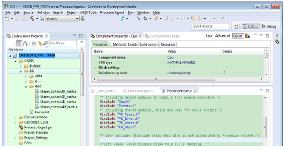Screen dimensions: 285x149
Task: Open the File menu
Action: click(8, 12)
